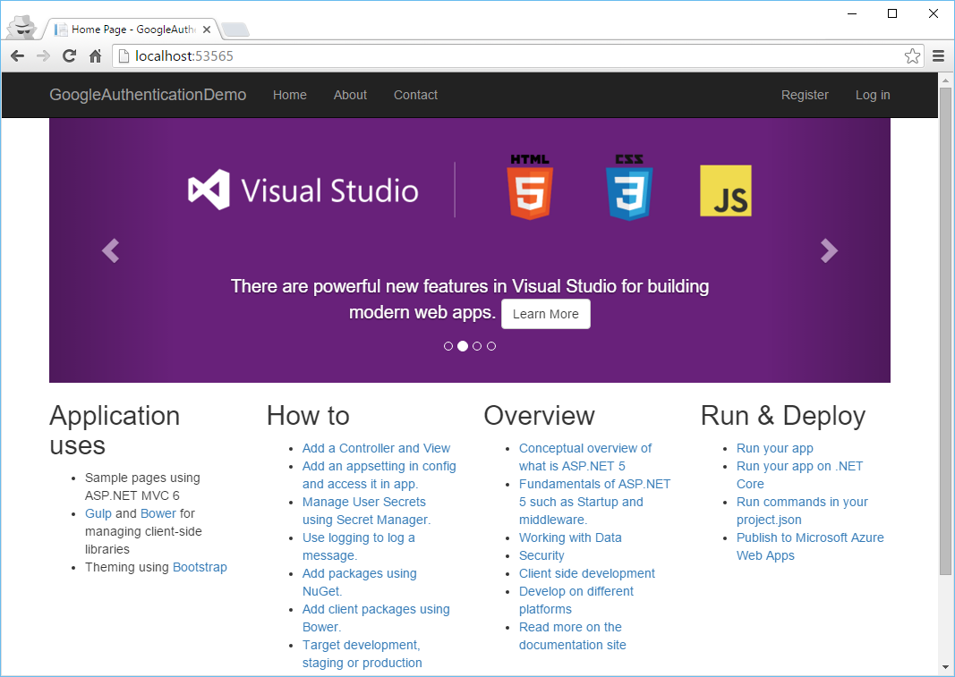Image resolution: width=955 pixels, height=677 pixels.
Task: Open the Register link
Action: tap(805, 95)
